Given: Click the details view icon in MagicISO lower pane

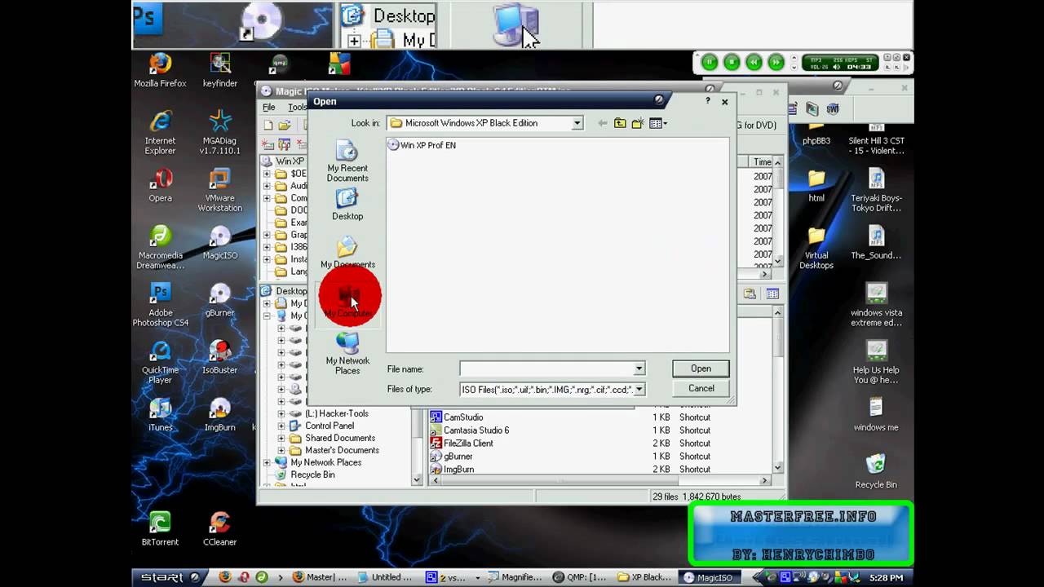Looking at the screenshot, I should click(x=772, y=293).
